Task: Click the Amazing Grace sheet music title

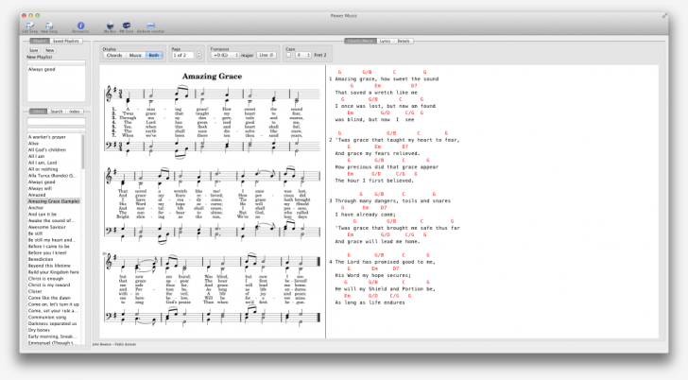Action: [x=212, y=76]
